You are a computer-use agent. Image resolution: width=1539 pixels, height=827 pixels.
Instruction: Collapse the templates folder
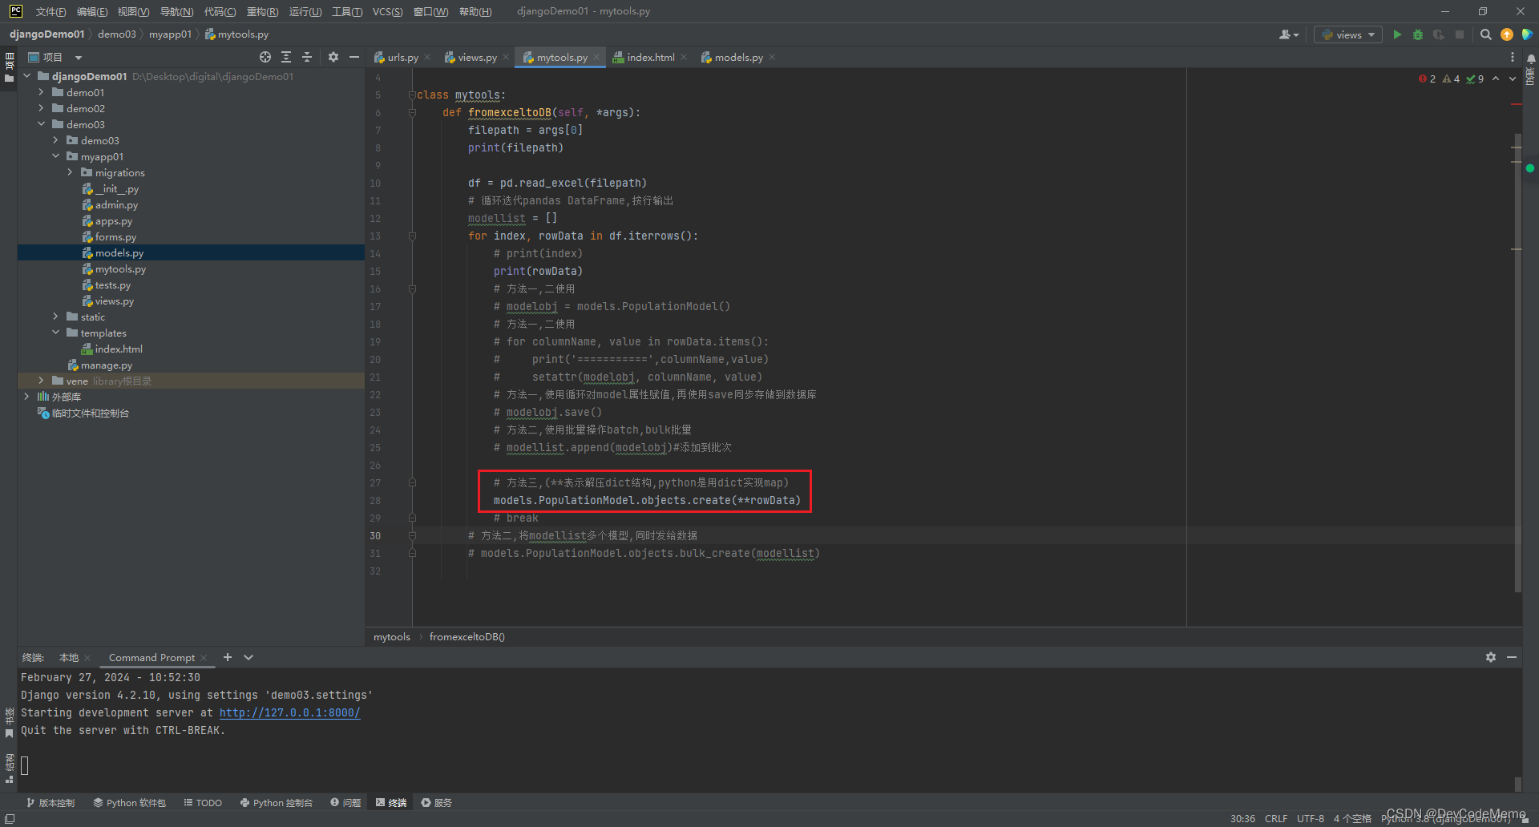pyautogui.click(x=56, y=333)
